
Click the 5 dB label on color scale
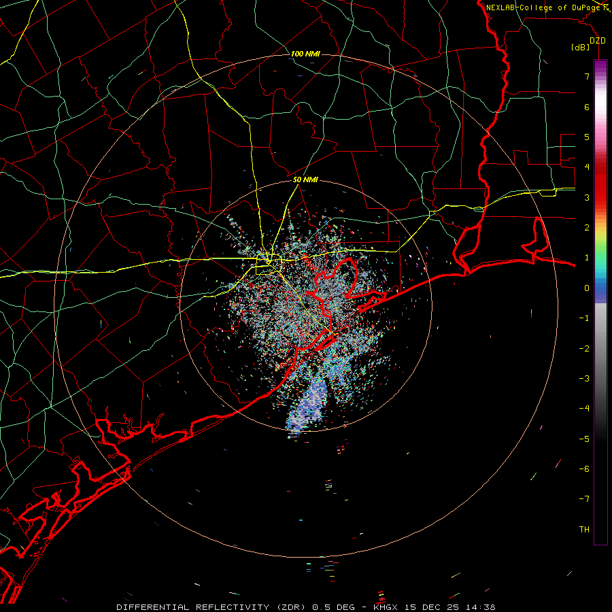587,137
